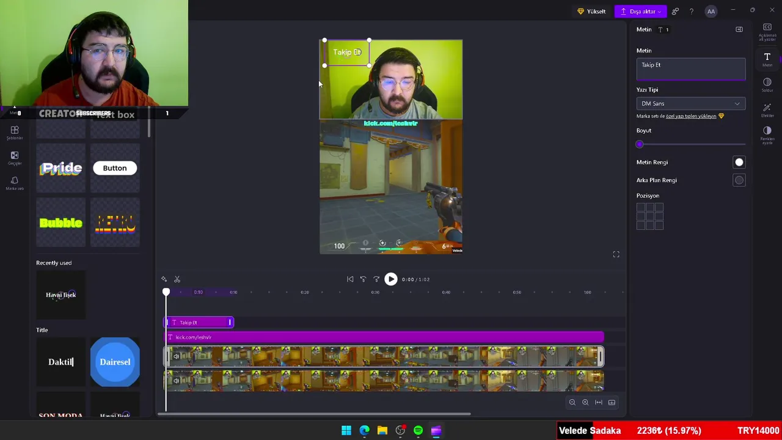Forward 5 seconds button
782x440 pixels.
point(376,279)
